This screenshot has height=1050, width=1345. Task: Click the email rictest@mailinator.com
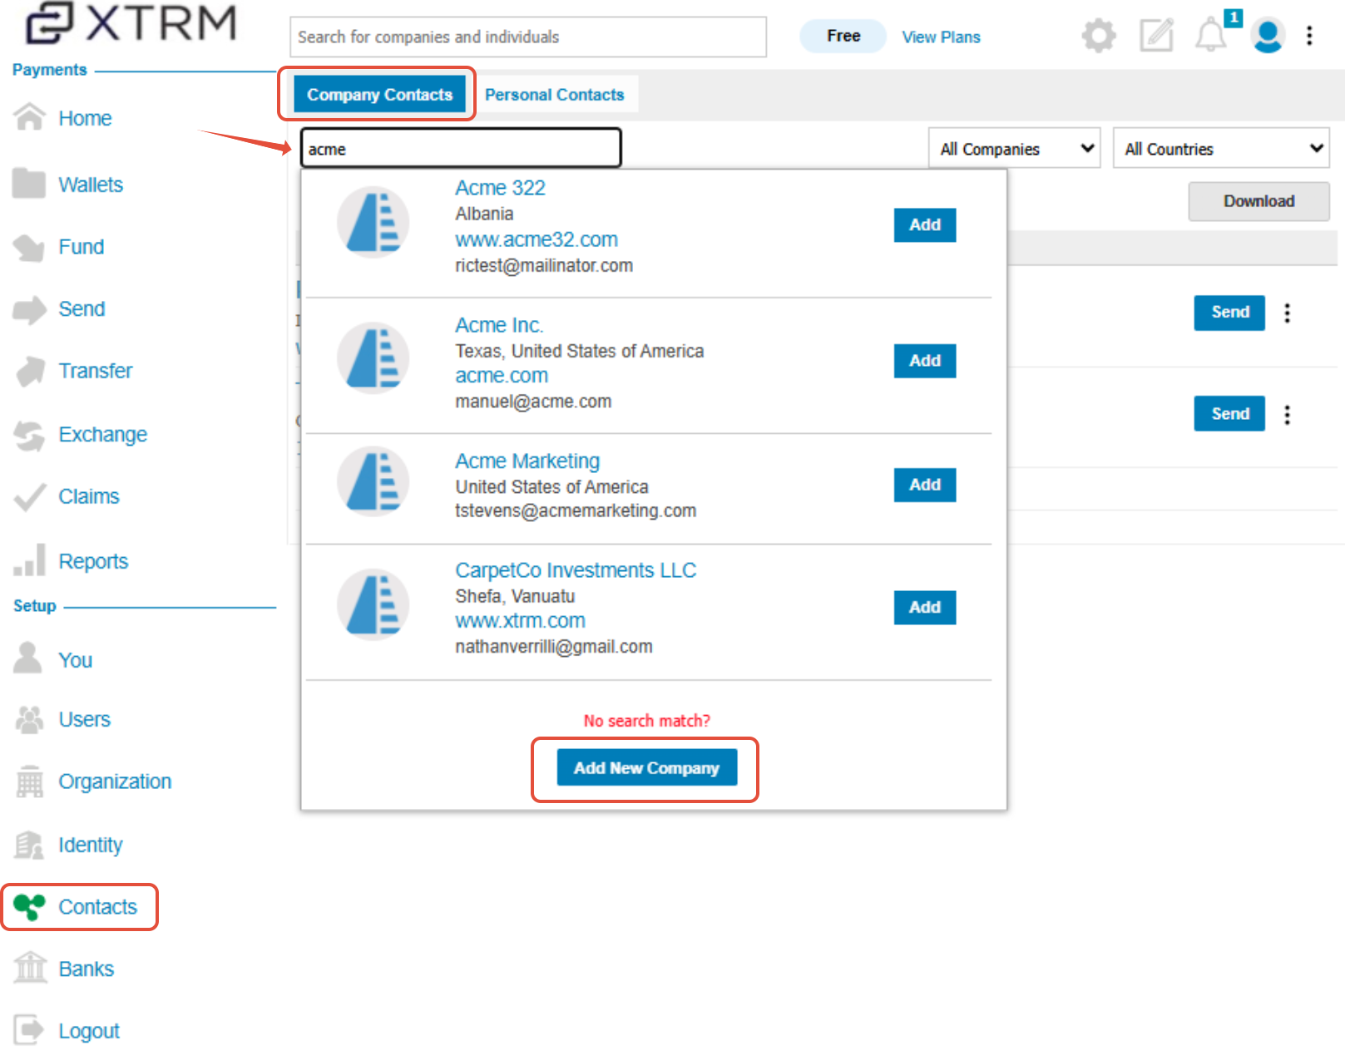544,266
